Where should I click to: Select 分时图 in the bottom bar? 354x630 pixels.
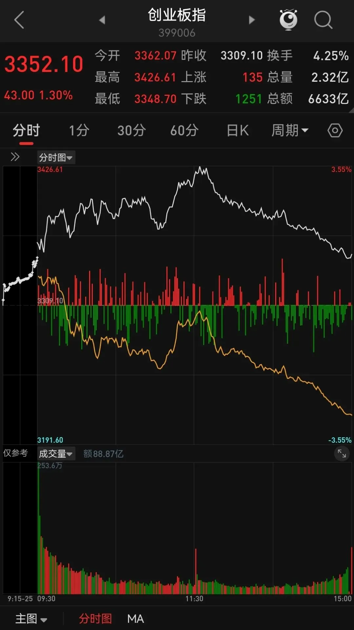coord(95,619)
